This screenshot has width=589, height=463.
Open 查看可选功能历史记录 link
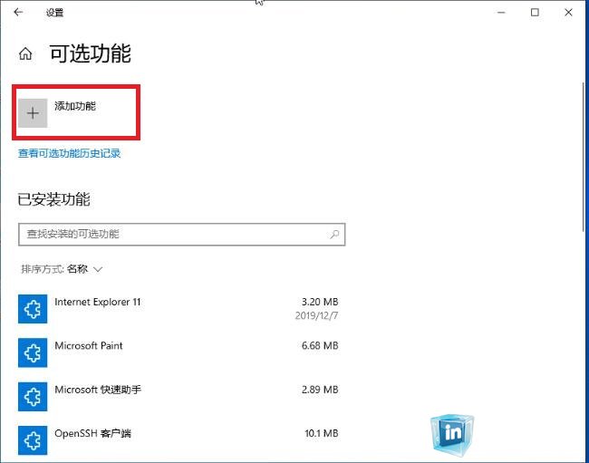pyautogui.click(x=70, y=153)
